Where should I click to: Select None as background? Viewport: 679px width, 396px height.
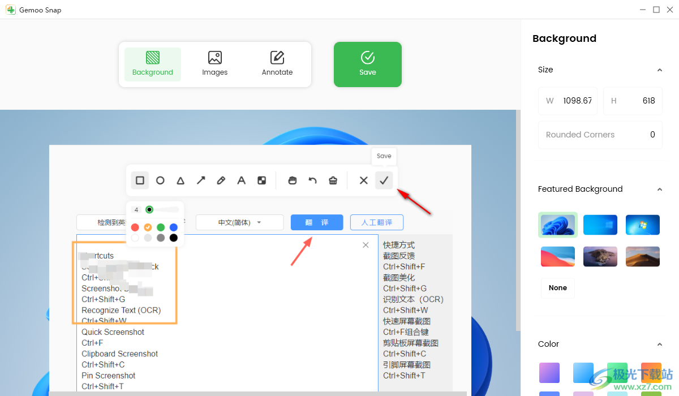point(558,288)
